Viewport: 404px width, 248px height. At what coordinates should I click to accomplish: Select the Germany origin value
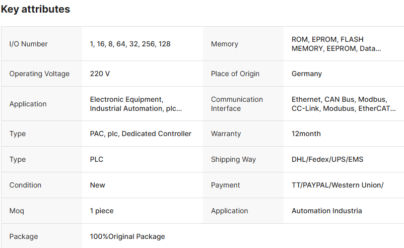pyautogui.click(x=306, y=74)
